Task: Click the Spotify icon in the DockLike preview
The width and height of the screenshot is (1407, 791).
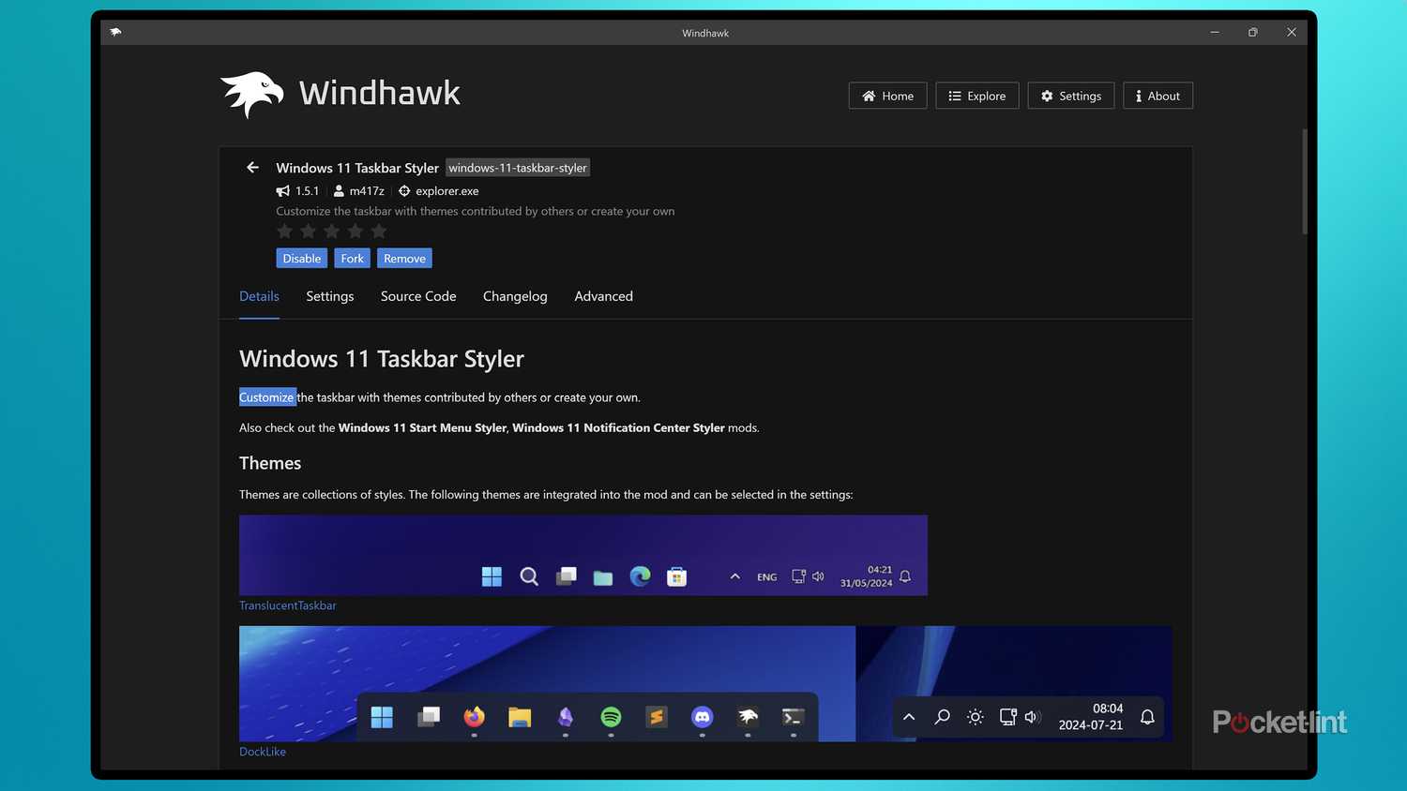Action: point(611,716)
